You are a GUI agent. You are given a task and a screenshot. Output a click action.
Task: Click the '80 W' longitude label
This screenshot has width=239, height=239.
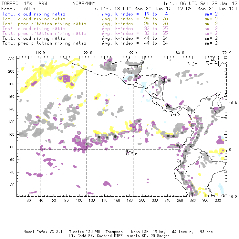pos(180,53)
